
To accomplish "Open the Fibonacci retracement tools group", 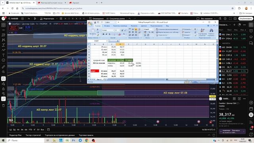I will tap(4, 35).
